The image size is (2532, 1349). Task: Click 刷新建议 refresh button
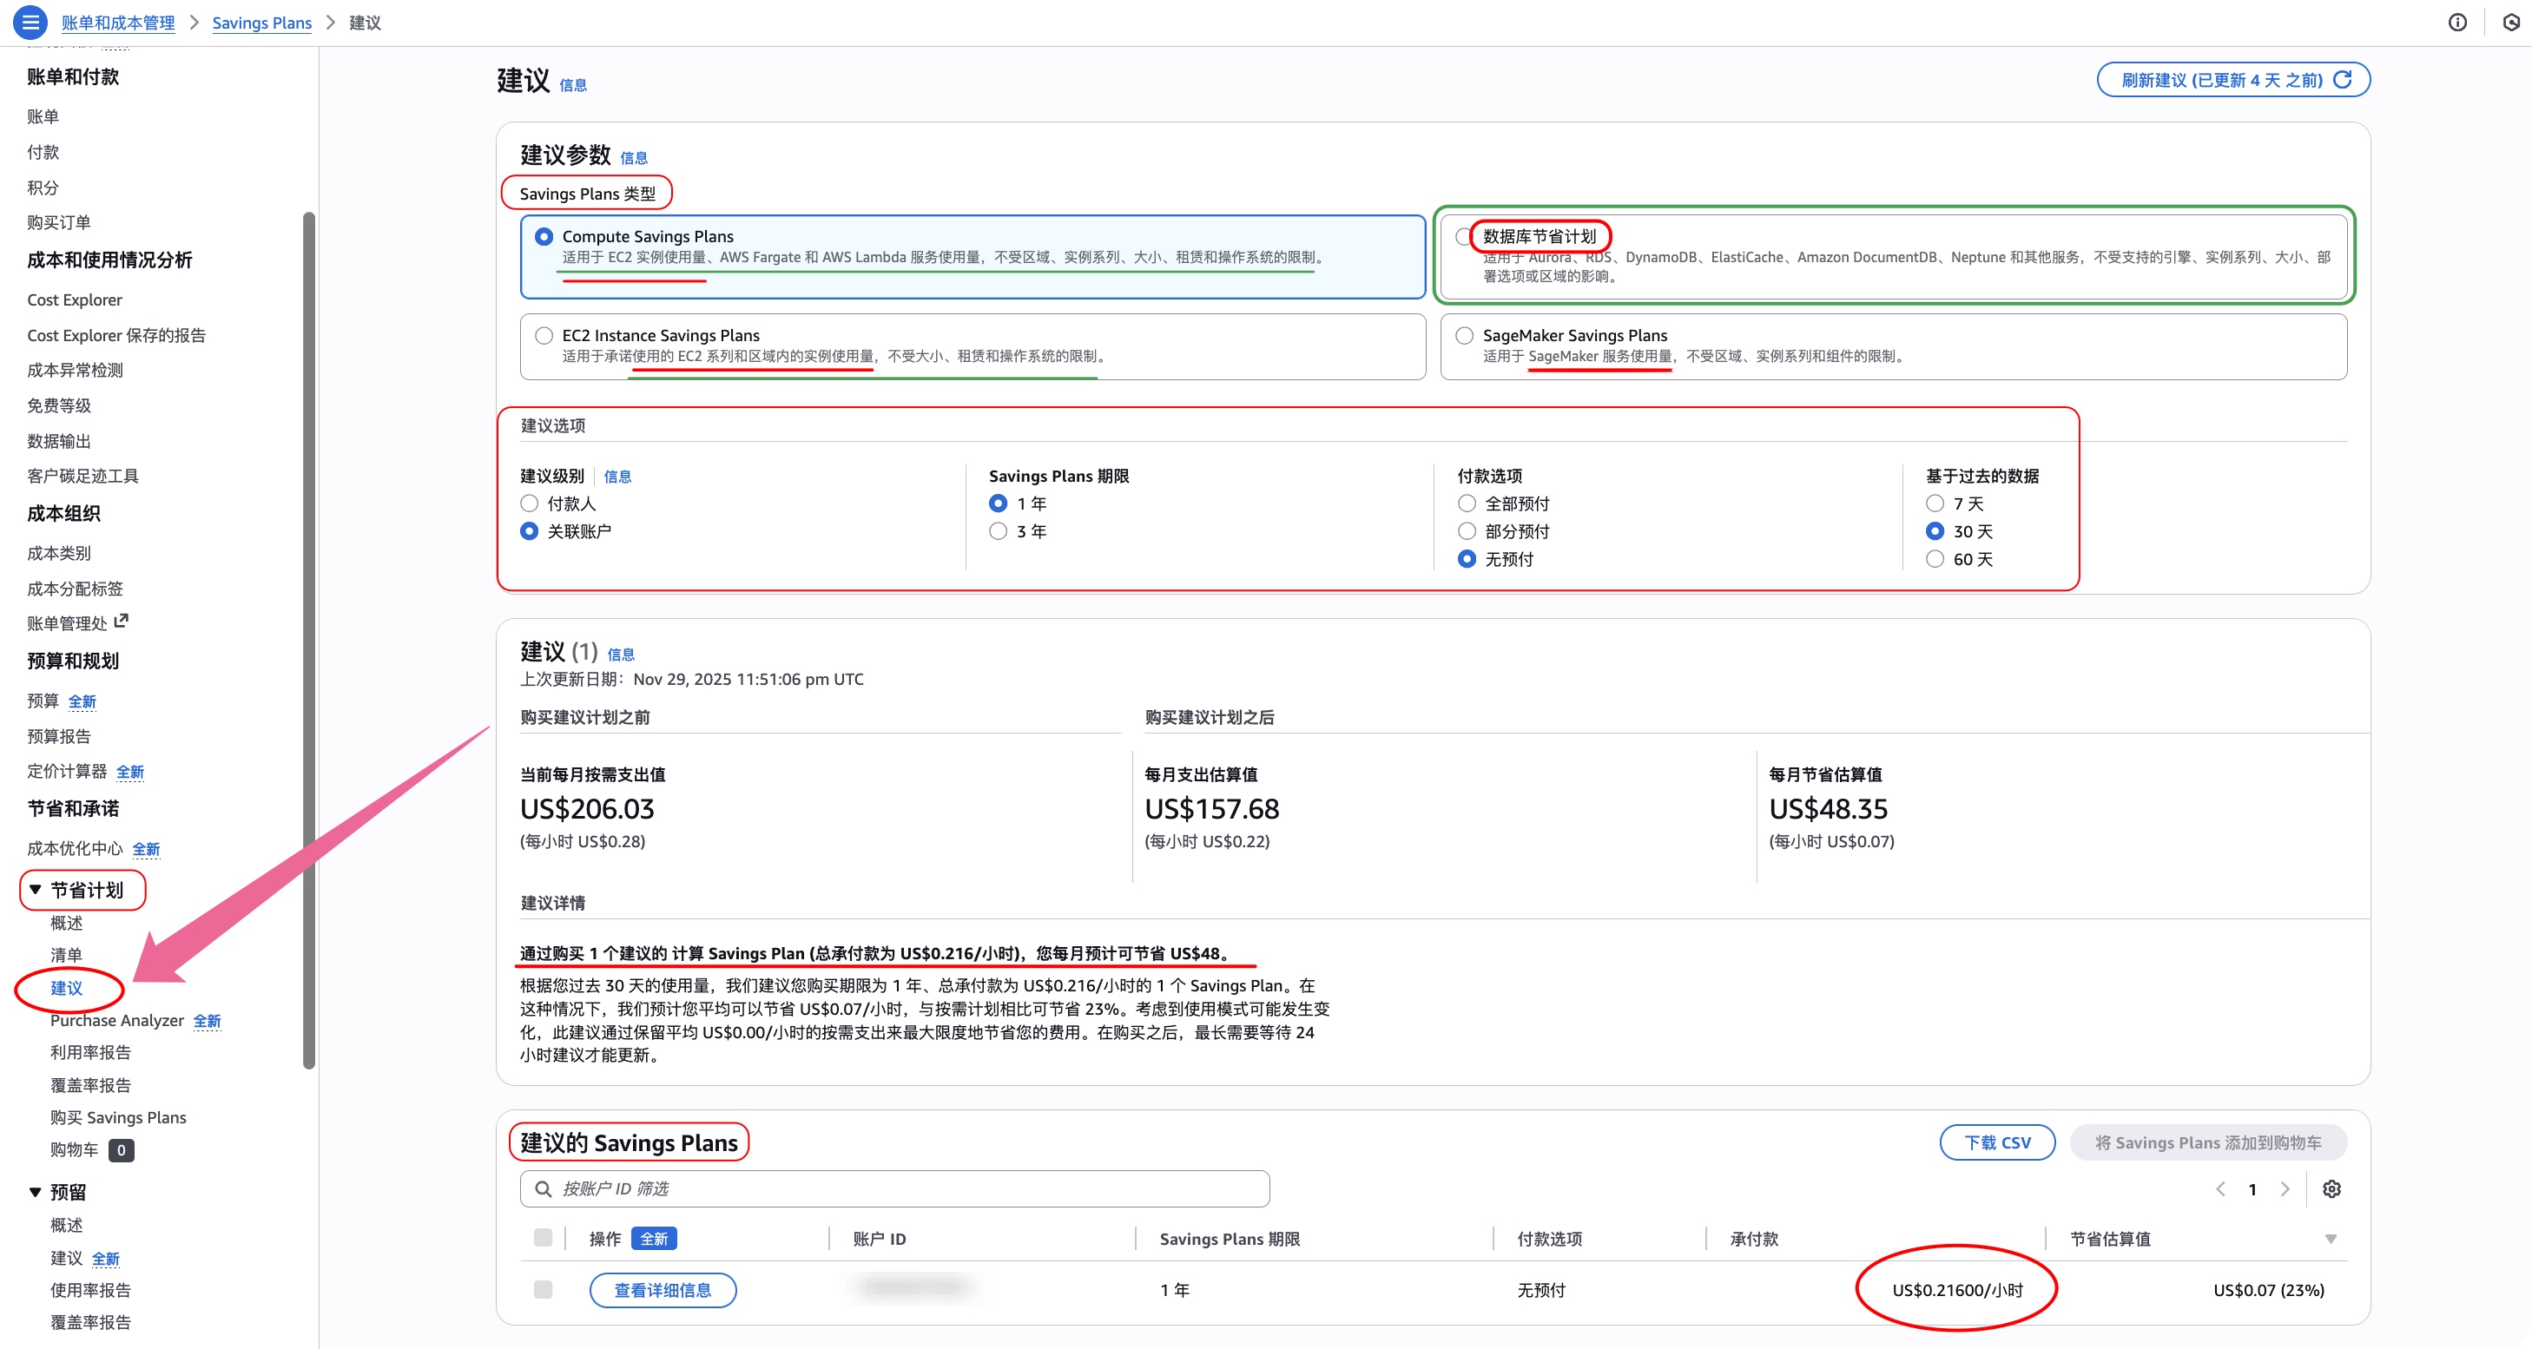click(x=2232, y=80)
